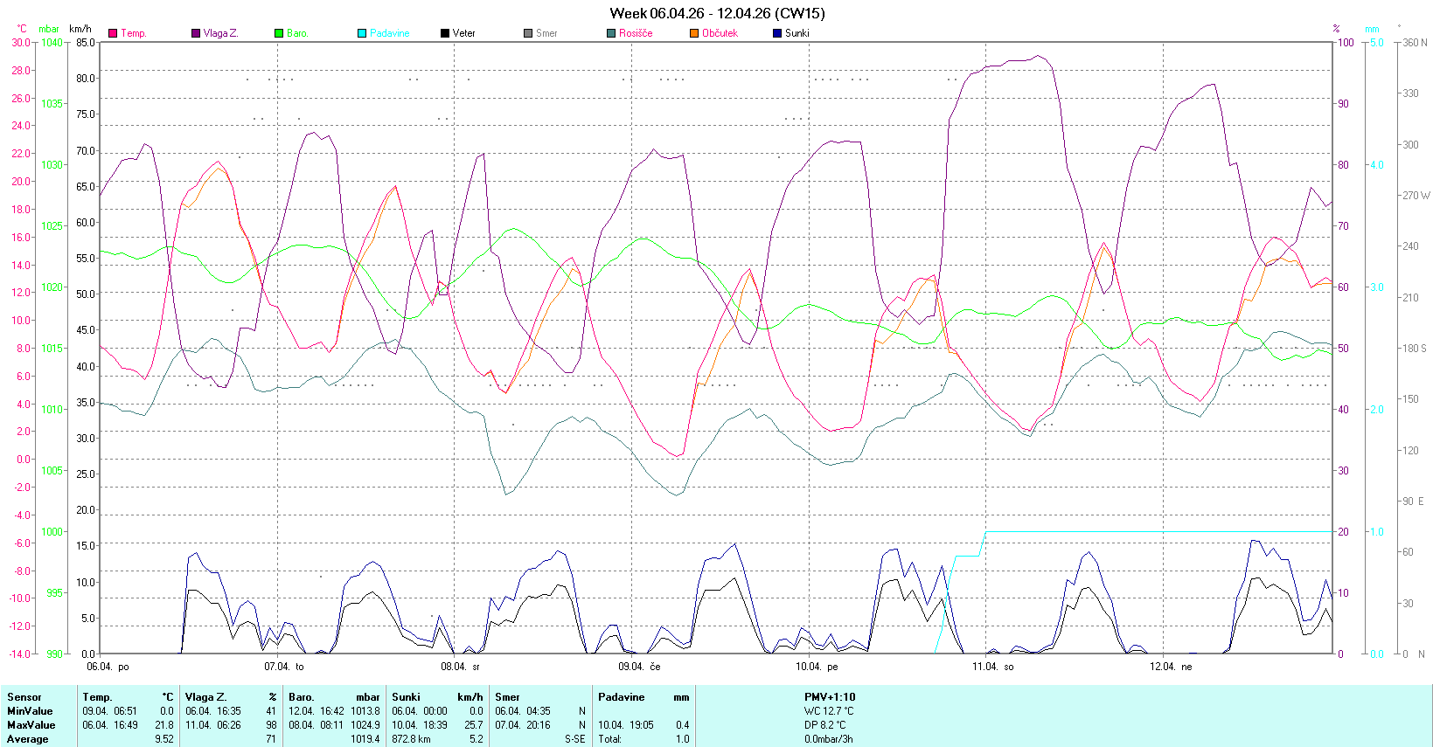Select the PMV+1:10 header text
The height and width of the screenshot is (747, 1433).
click(x=830, y=697)
